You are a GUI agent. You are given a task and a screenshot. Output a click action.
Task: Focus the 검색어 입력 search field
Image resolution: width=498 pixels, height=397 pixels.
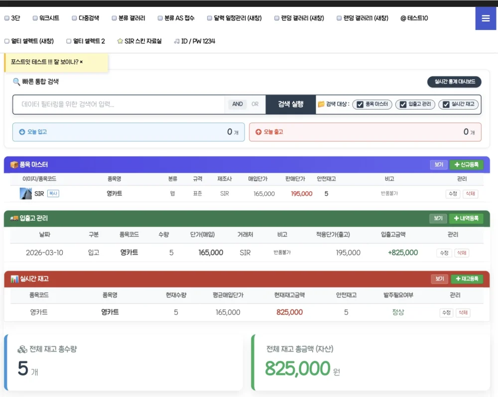point(119,104)
